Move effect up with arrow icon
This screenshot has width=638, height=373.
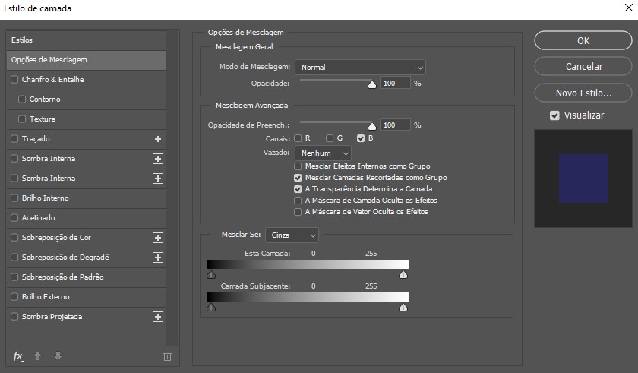37,356
